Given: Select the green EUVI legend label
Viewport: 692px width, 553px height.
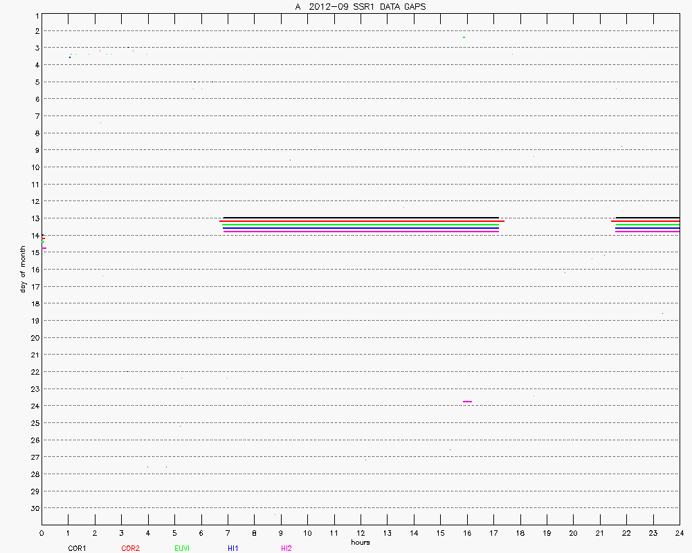Looking at the screenshot, I should [x=182, y=548].
